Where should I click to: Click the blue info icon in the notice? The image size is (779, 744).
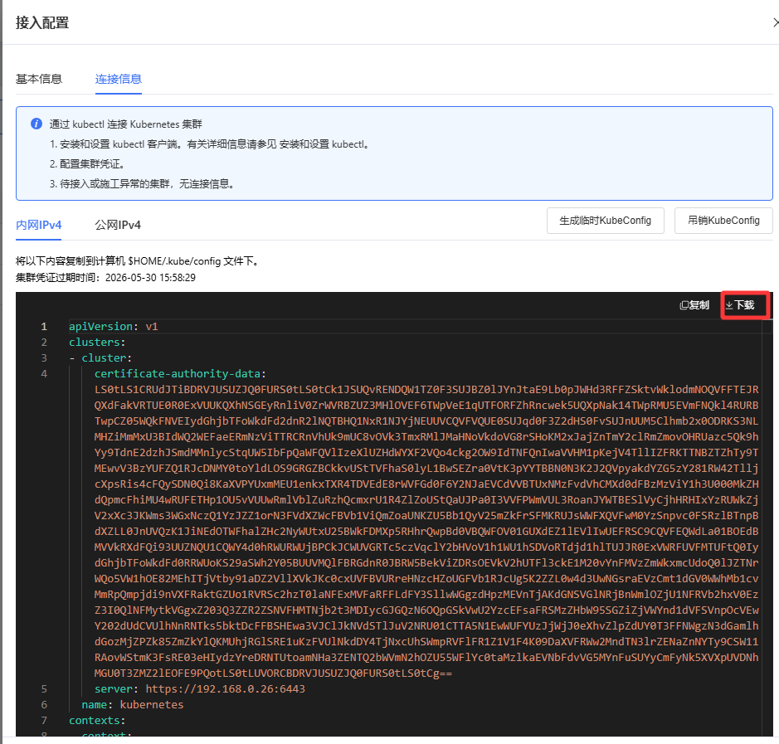pos(37,124)
